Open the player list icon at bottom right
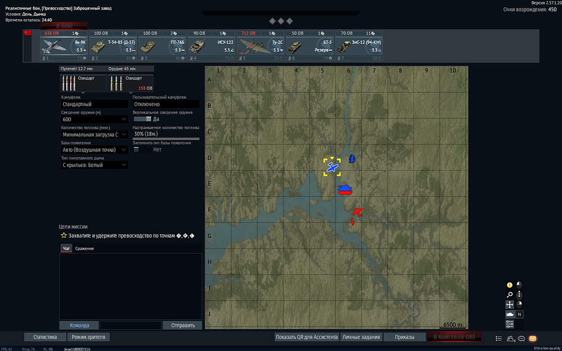562x351 pixels. pos(498,338)
